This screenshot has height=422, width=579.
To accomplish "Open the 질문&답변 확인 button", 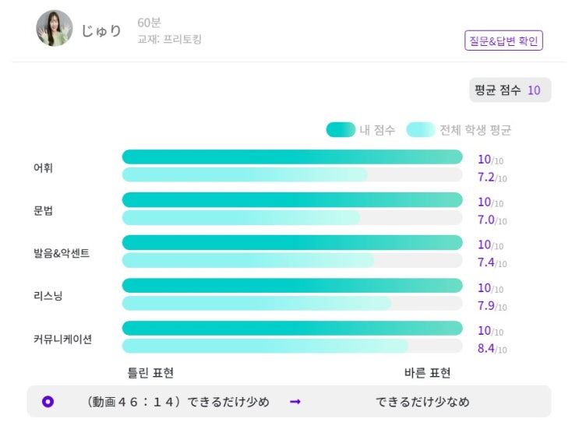I will (x=503, y=40).
